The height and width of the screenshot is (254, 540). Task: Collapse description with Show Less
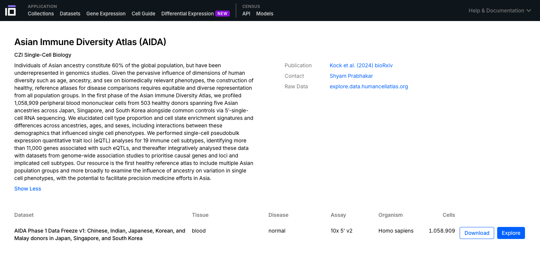pos(28,189)
